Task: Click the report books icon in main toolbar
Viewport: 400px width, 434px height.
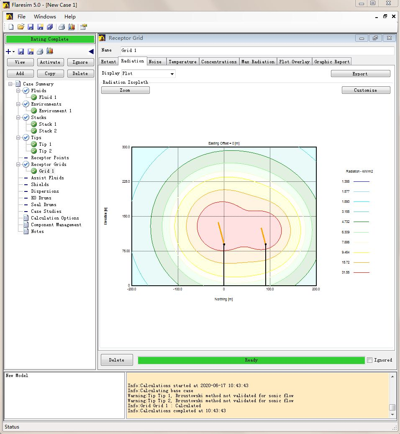Action: (71, 27)
